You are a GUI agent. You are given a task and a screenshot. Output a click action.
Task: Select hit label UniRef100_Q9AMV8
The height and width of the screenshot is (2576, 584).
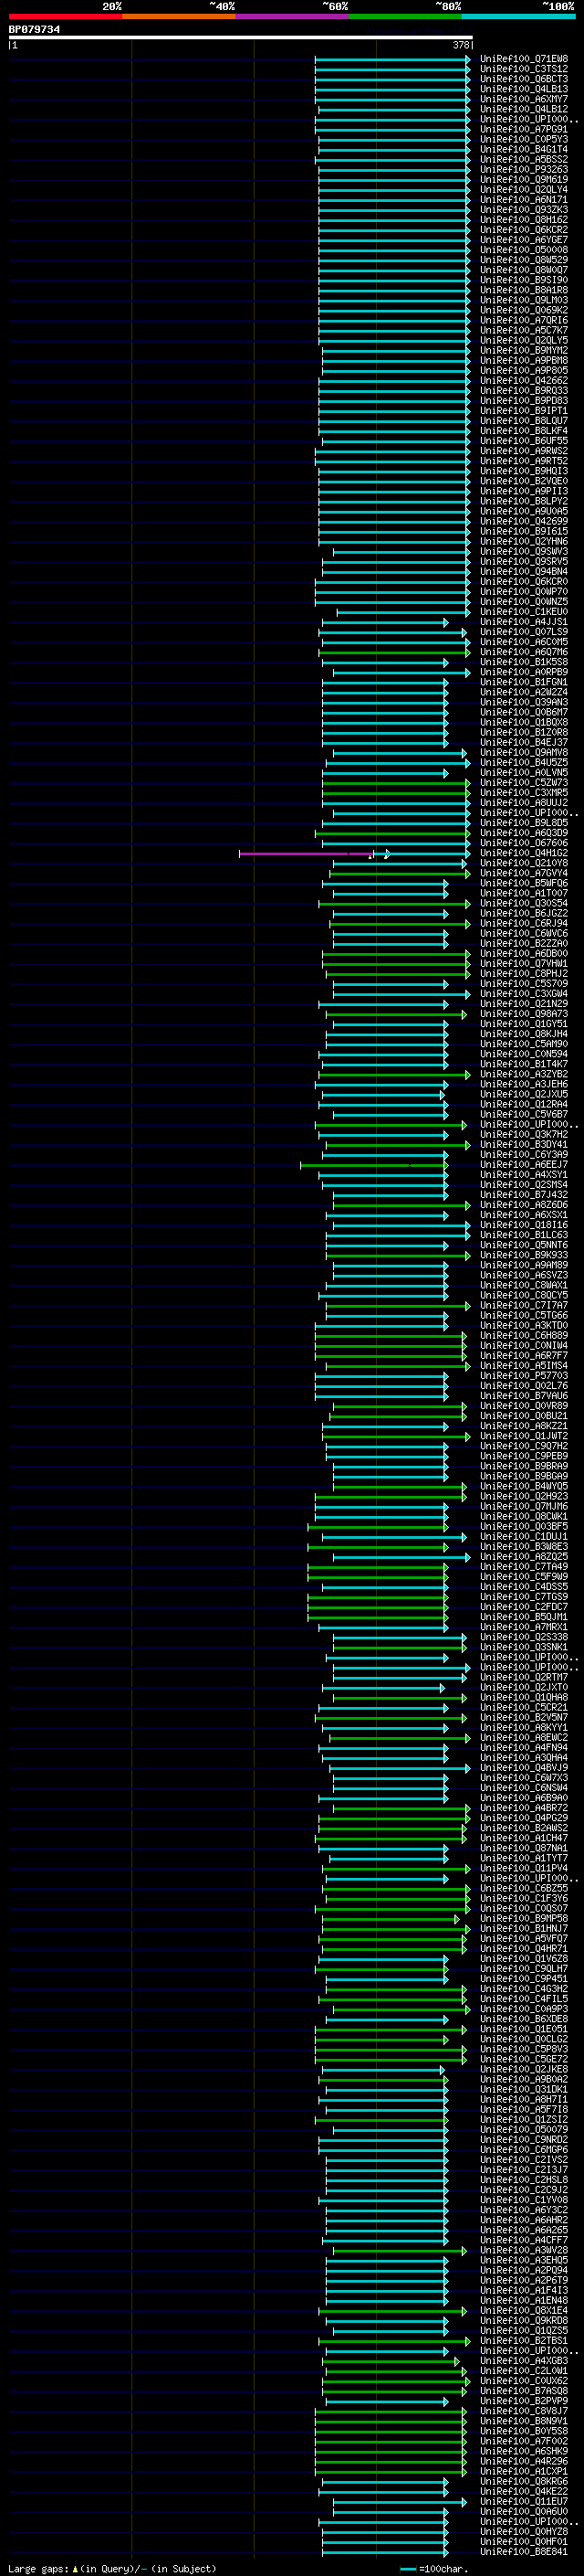pyautogui.click(x=524, y=752)
